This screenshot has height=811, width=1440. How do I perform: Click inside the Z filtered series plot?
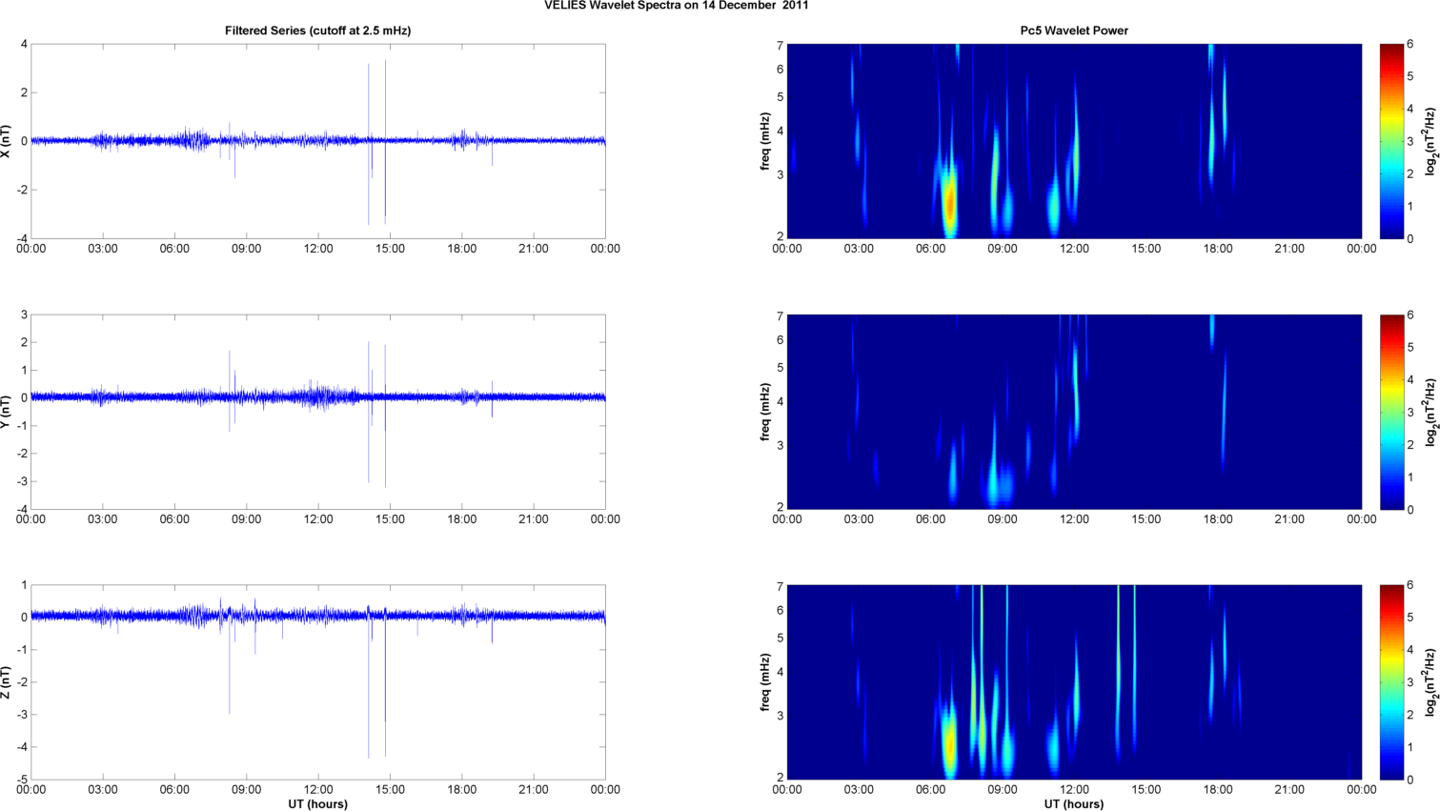[317, 682]
